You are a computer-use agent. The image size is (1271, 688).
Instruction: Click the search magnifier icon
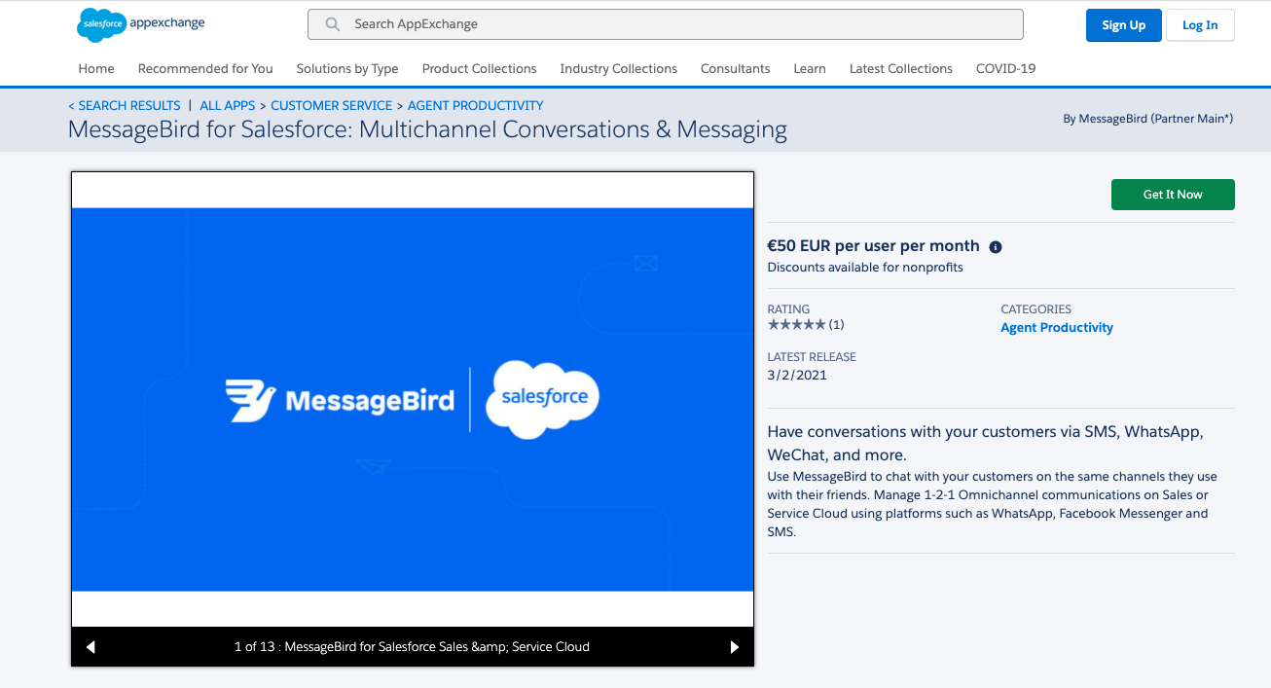coord(333,24)
